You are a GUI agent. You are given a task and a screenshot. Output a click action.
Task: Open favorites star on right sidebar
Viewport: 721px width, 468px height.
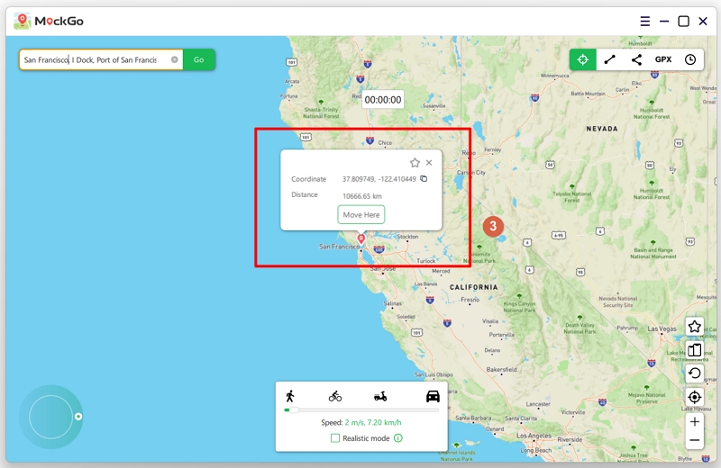[694, 327]
